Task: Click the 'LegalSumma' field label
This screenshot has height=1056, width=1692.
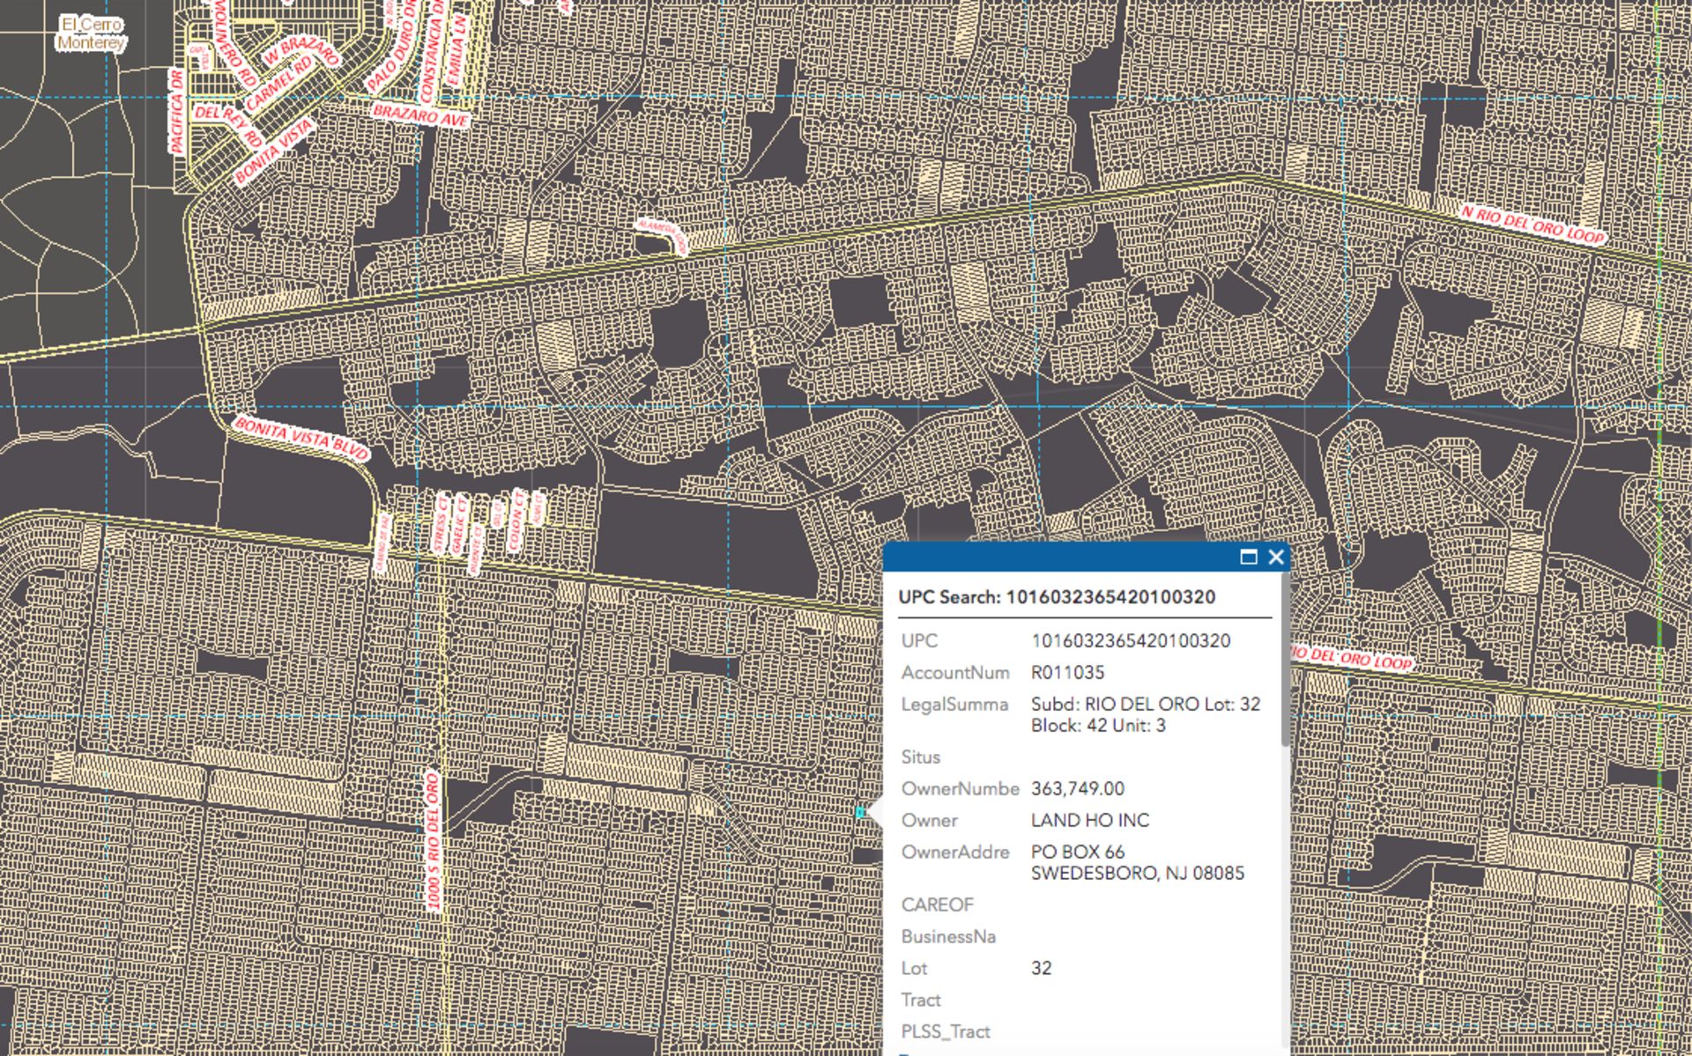Action: coord(954,705)
